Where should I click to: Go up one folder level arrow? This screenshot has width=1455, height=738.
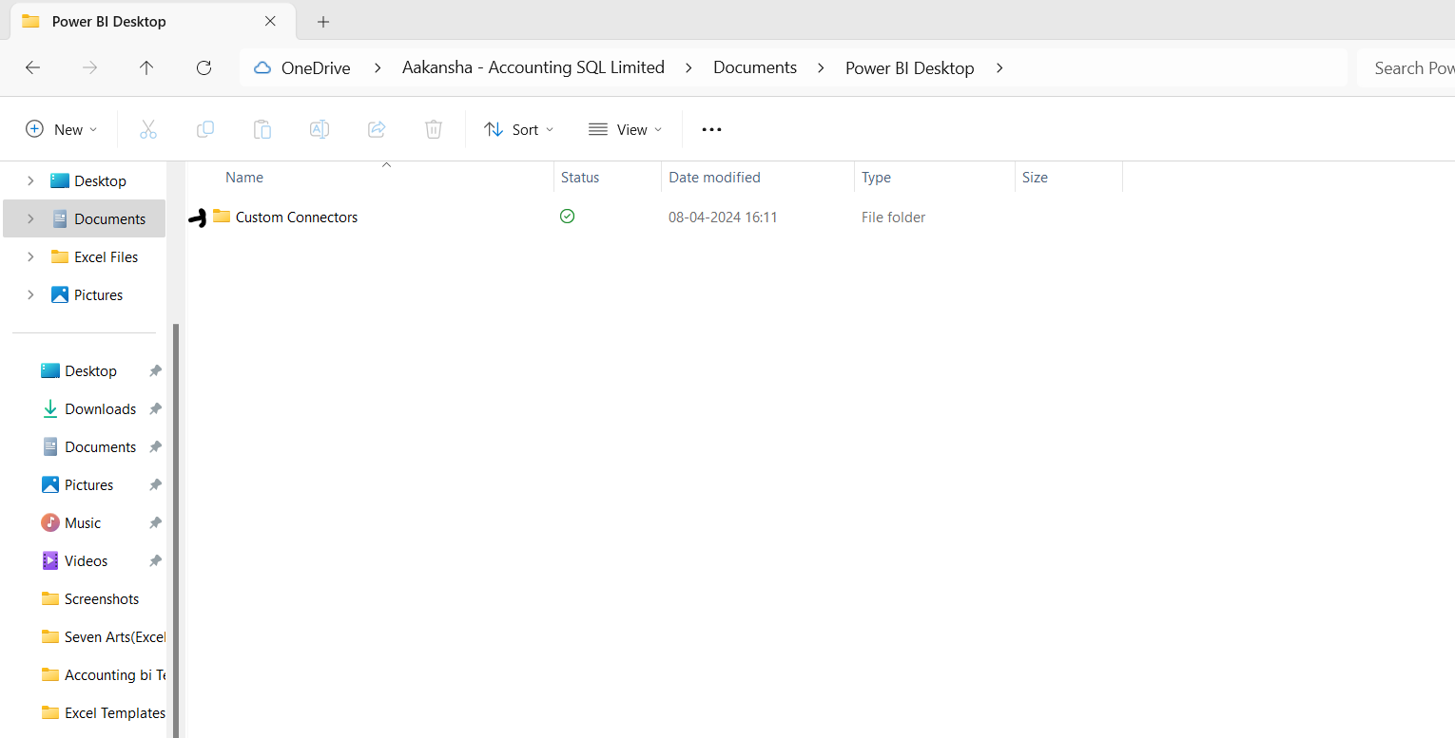146,67
